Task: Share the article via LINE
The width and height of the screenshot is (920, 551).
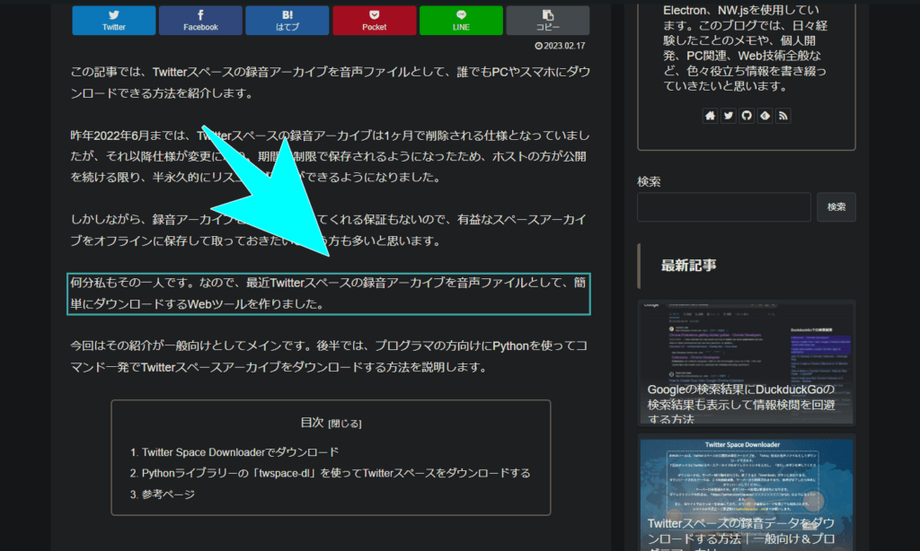Action: (461, 21)
